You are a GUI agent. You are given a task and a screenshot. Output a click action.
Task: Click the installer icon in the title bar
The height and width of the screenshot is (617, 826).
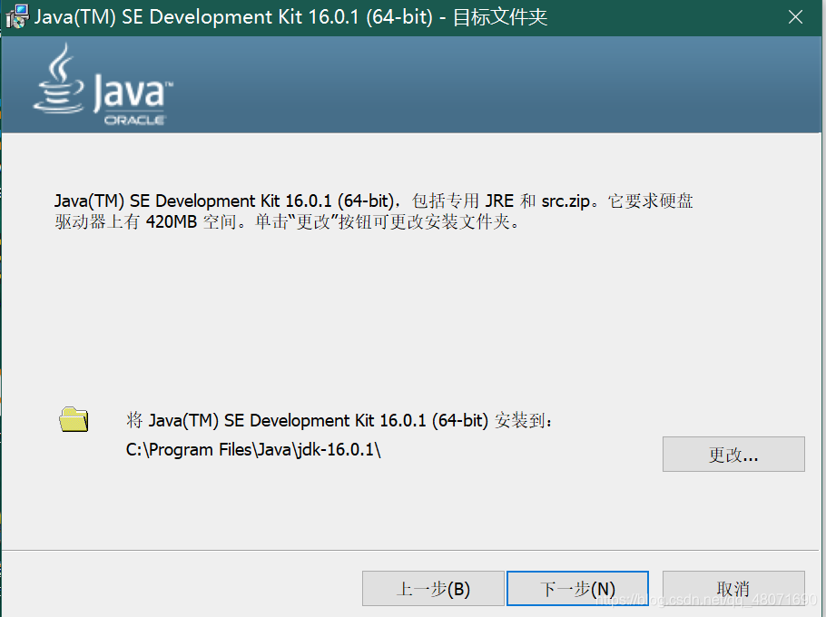click(17, 17)
